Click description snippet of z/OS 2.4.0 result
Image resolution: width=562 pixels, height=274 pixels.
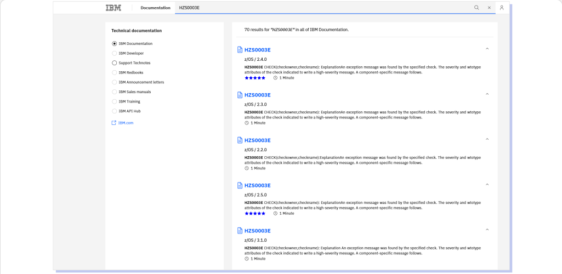363,70
